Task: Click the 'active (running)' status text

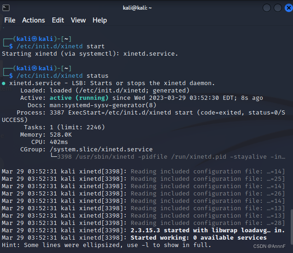Action: tap(79, 98)
